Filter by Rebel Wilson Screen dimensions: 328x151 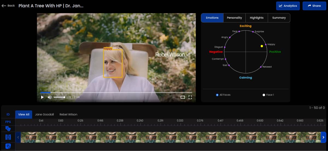click(x=68, y=114)
